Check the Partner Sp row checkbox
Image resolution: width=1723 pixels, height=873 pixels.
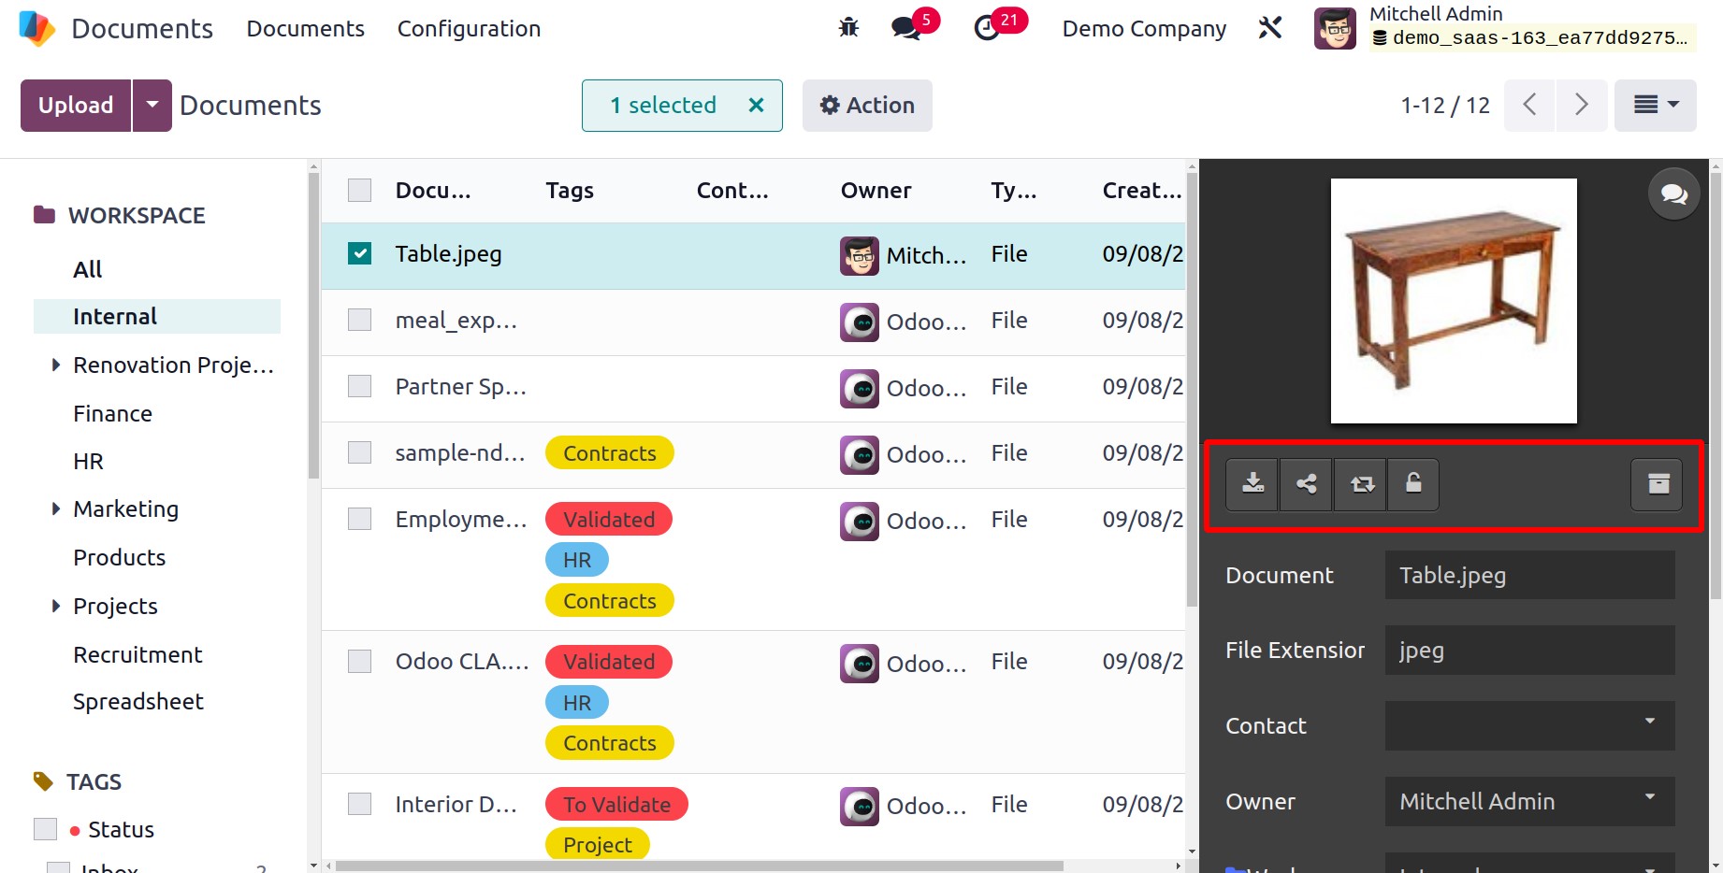[360, 387]
